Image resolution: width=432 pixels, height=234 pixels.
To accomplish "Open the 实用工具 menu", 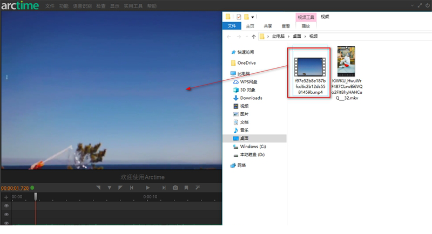I will 133,6.
